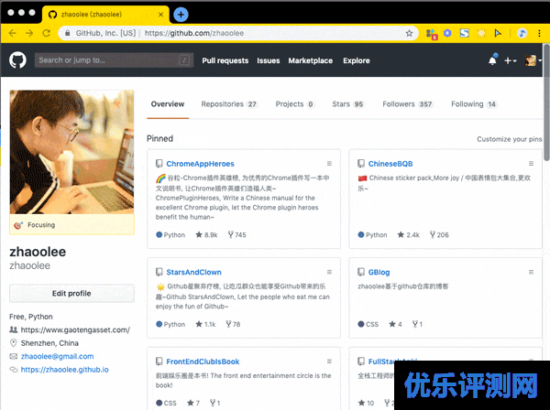Open the zhaoolee.github.io website link
Screen dimensions: 550x410
pyautogui.click(x=64, y=370)
